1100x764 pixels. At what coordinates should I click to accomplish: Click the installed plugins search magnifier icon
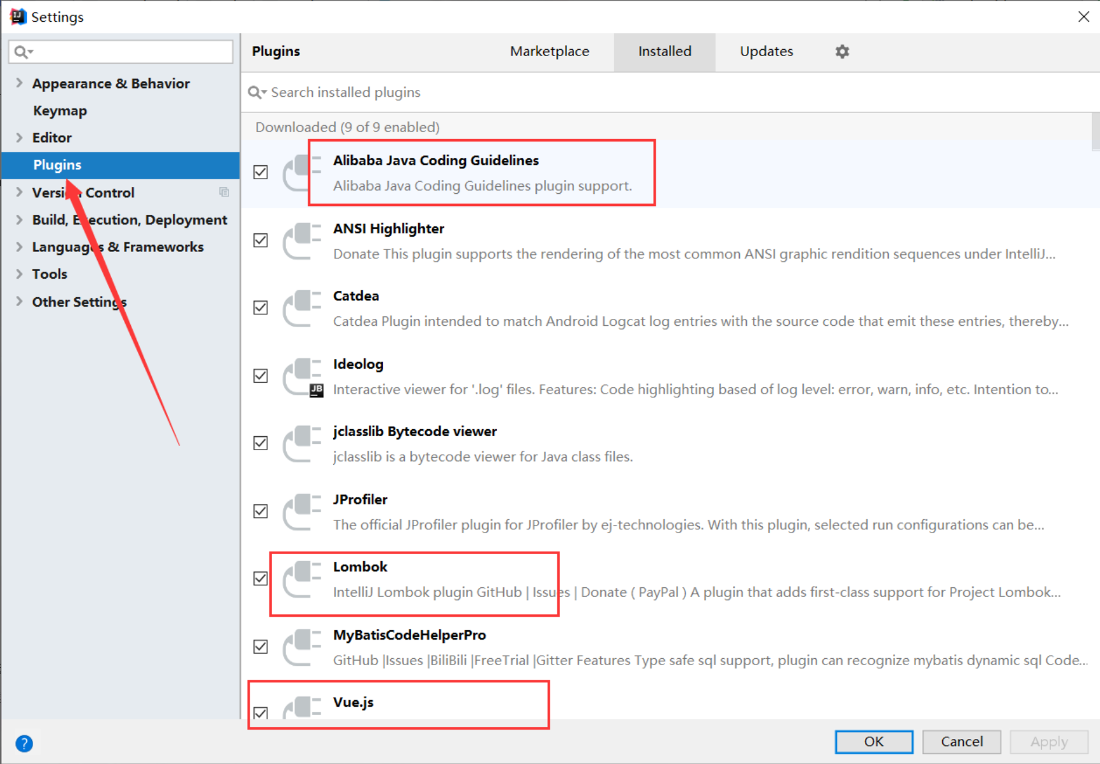coord(257,92)
